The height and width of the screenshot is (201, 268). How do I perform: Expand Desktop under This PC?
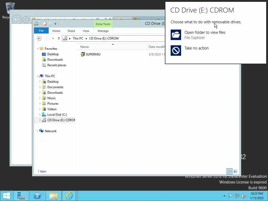point(40,82)
